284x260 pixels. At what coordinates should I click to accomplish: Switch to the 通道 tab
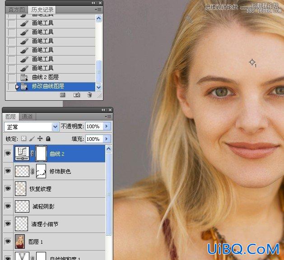tap(28, 117)
